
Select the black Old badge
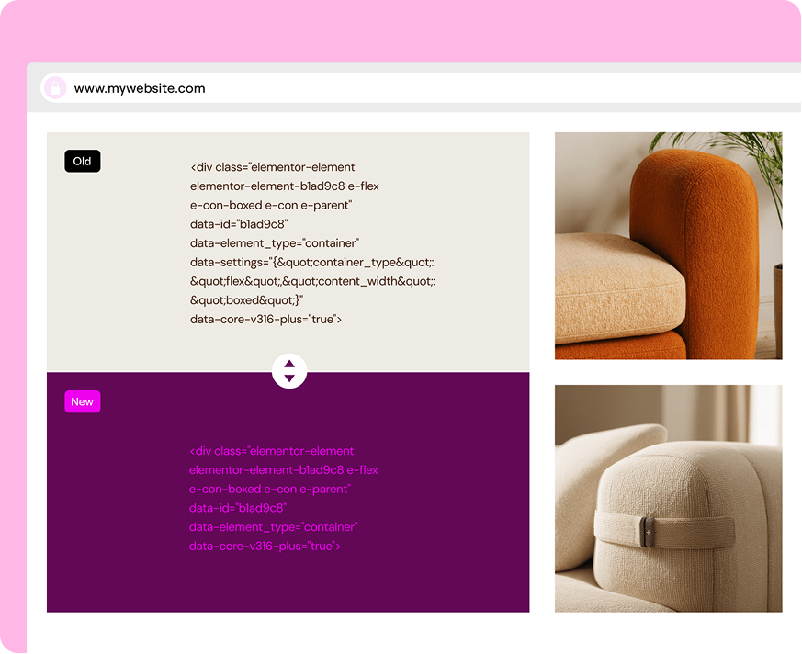[x=83, y=161]
